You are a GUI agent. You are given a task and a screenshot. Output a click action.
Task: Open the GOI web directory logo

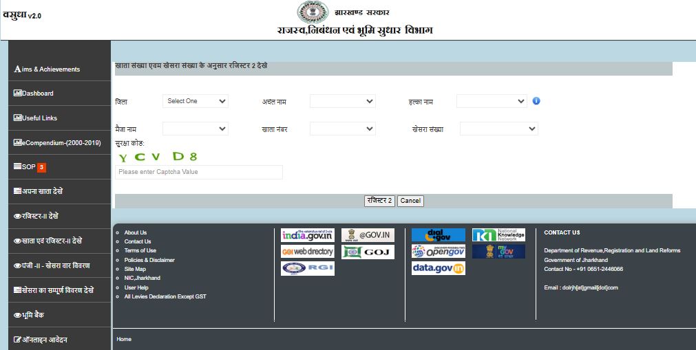click(x=308, y=252)
